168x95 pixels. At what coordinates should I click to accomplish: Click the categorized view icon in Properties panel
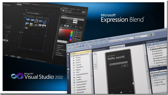(x=152, y=76)
